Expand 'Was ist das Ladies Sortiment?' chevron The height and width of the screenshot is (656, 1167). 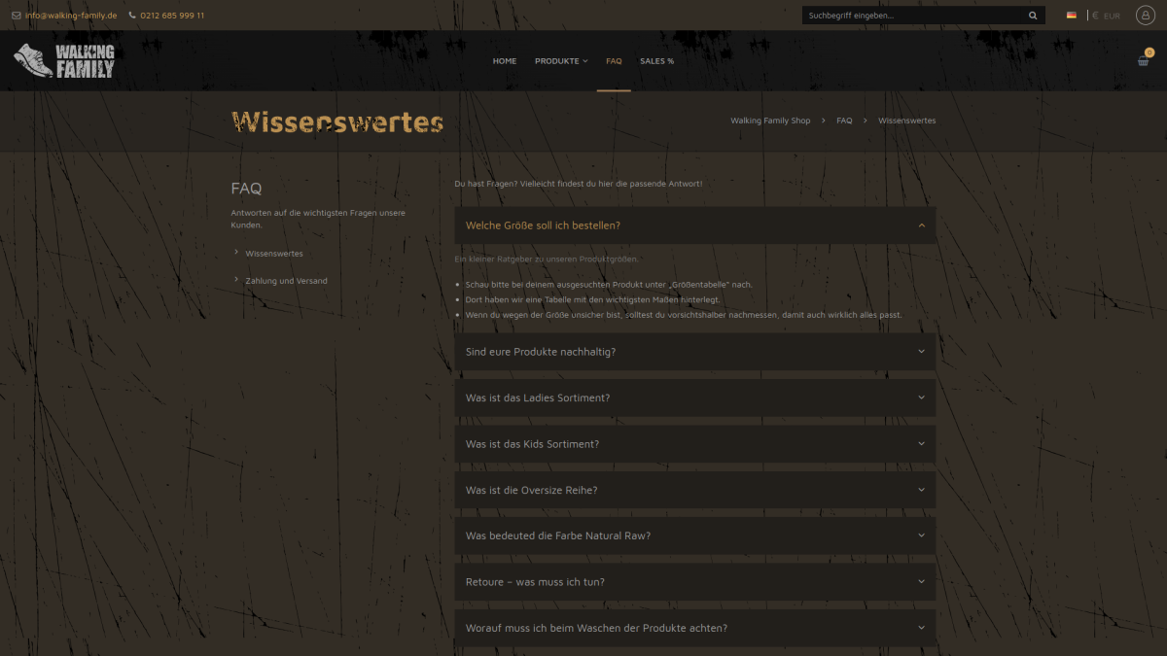point(921,397)
